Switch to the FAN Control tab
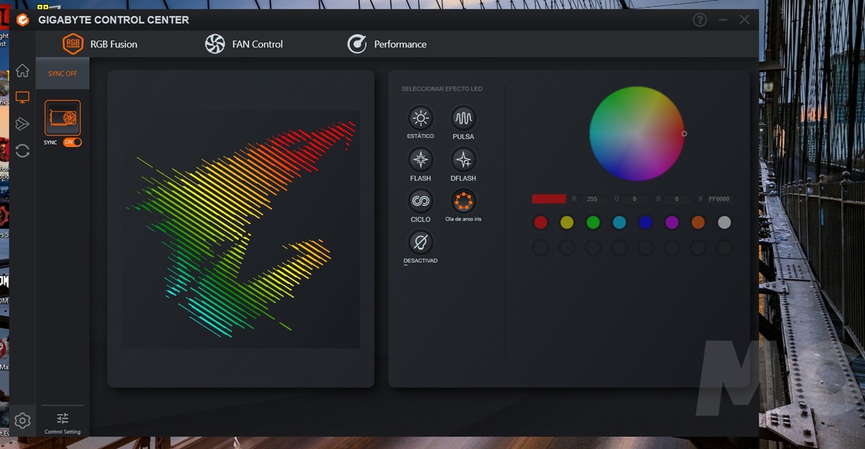This screenshot has height=449, width=865. point(244,44)
